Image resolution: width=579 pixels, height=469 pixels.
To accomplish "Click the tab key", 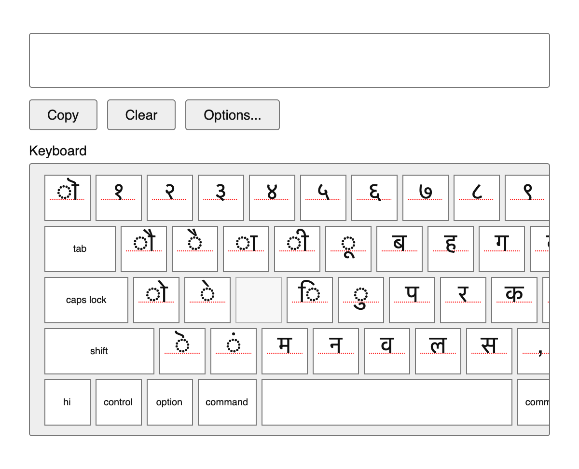I will (x=80, y=249).
